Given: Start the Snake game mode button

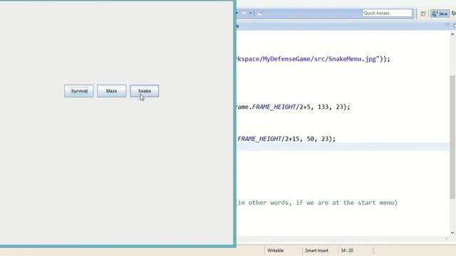Looking at the screenshot, I should [145, 91].
